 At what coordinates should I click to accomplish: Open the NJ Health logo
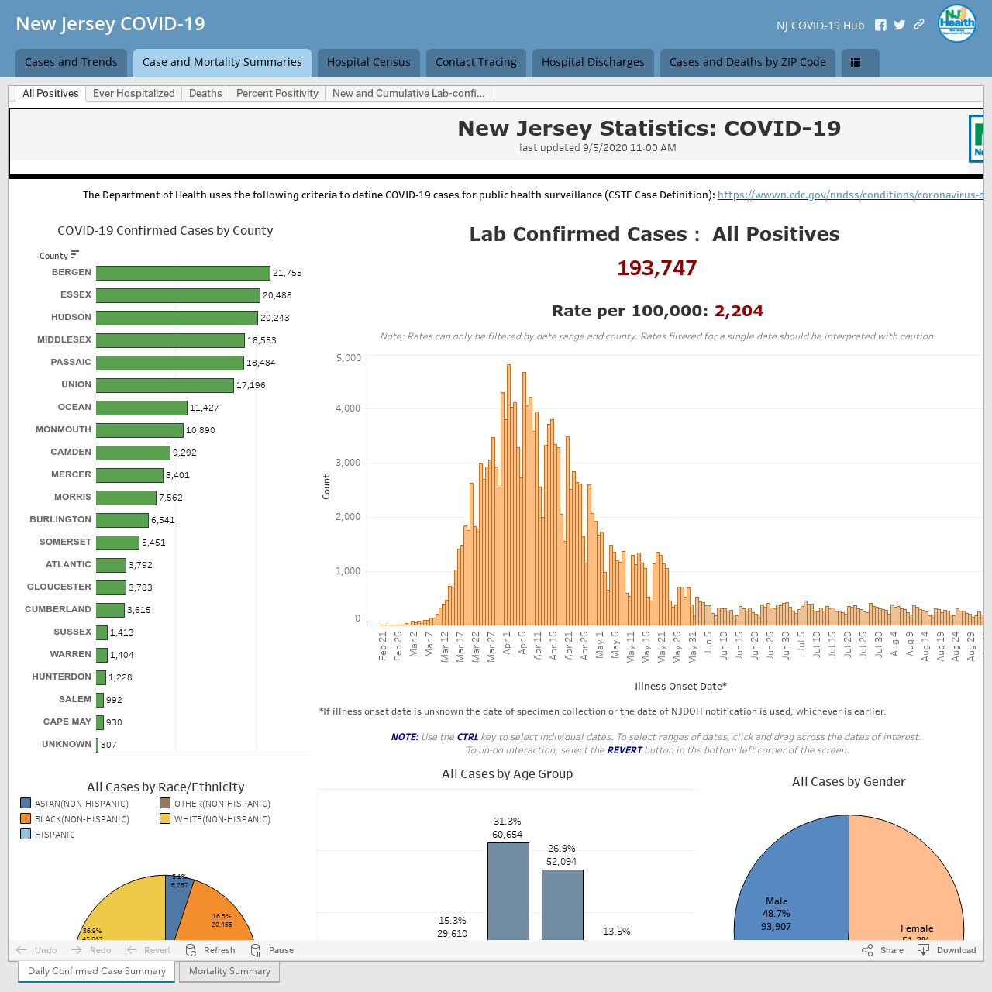[x=957, y=23]
